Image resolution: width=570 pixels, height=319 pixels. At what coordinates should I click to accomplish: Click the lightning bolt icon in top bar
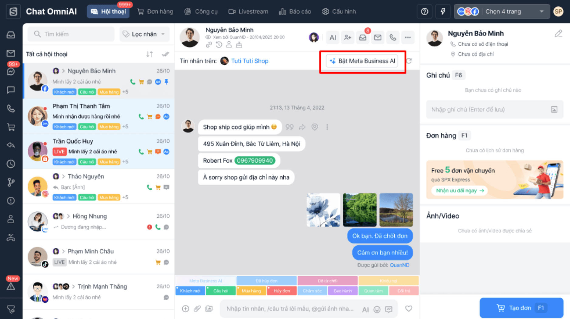pos(443,12)
